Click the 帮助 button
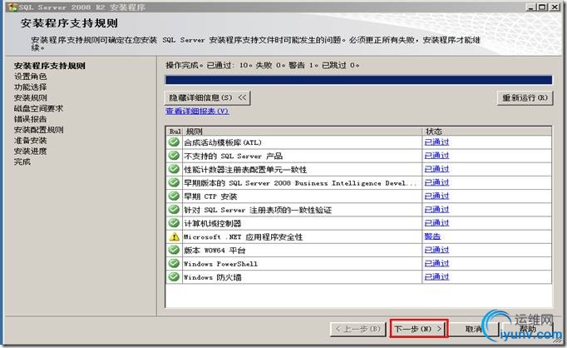The image size is (567, 348). click(x=528, y=329)
